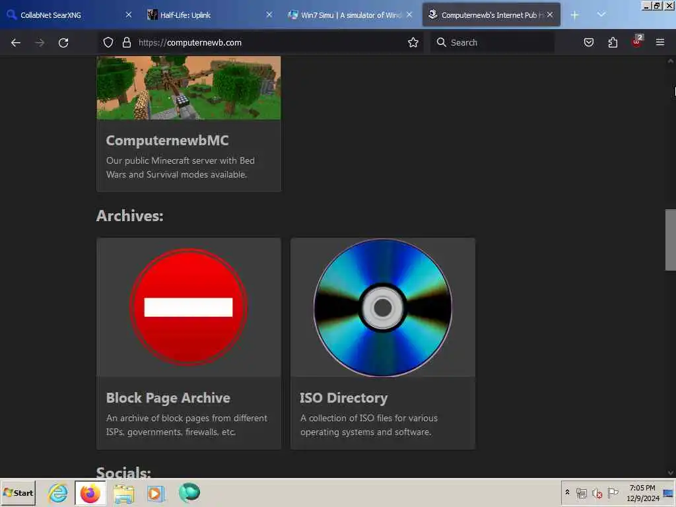Screen dimensions: 676x507
Task: Click the 'Archives:' heading text
Action: coord(130,216)
